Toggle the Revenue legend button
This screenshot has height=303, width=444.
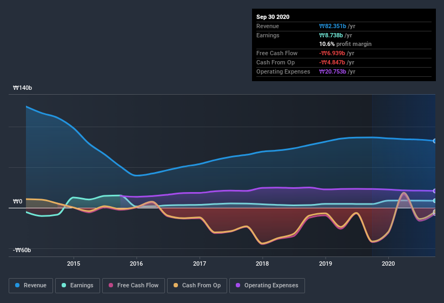31,286
